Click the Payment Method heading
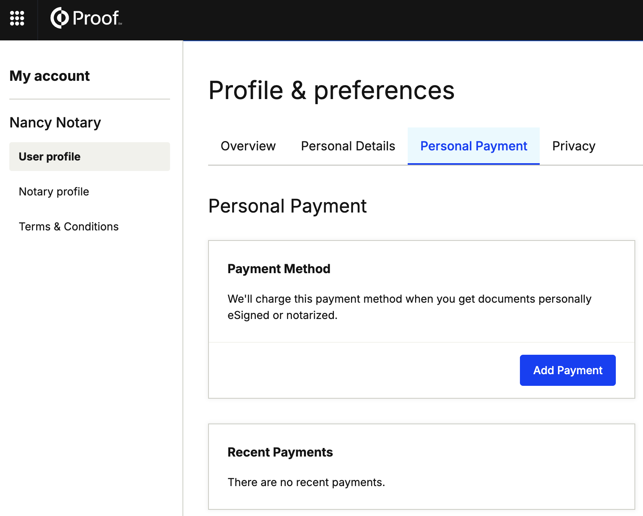Image resolution: width=643 pixels, height=516 pixels. point(279,269)
